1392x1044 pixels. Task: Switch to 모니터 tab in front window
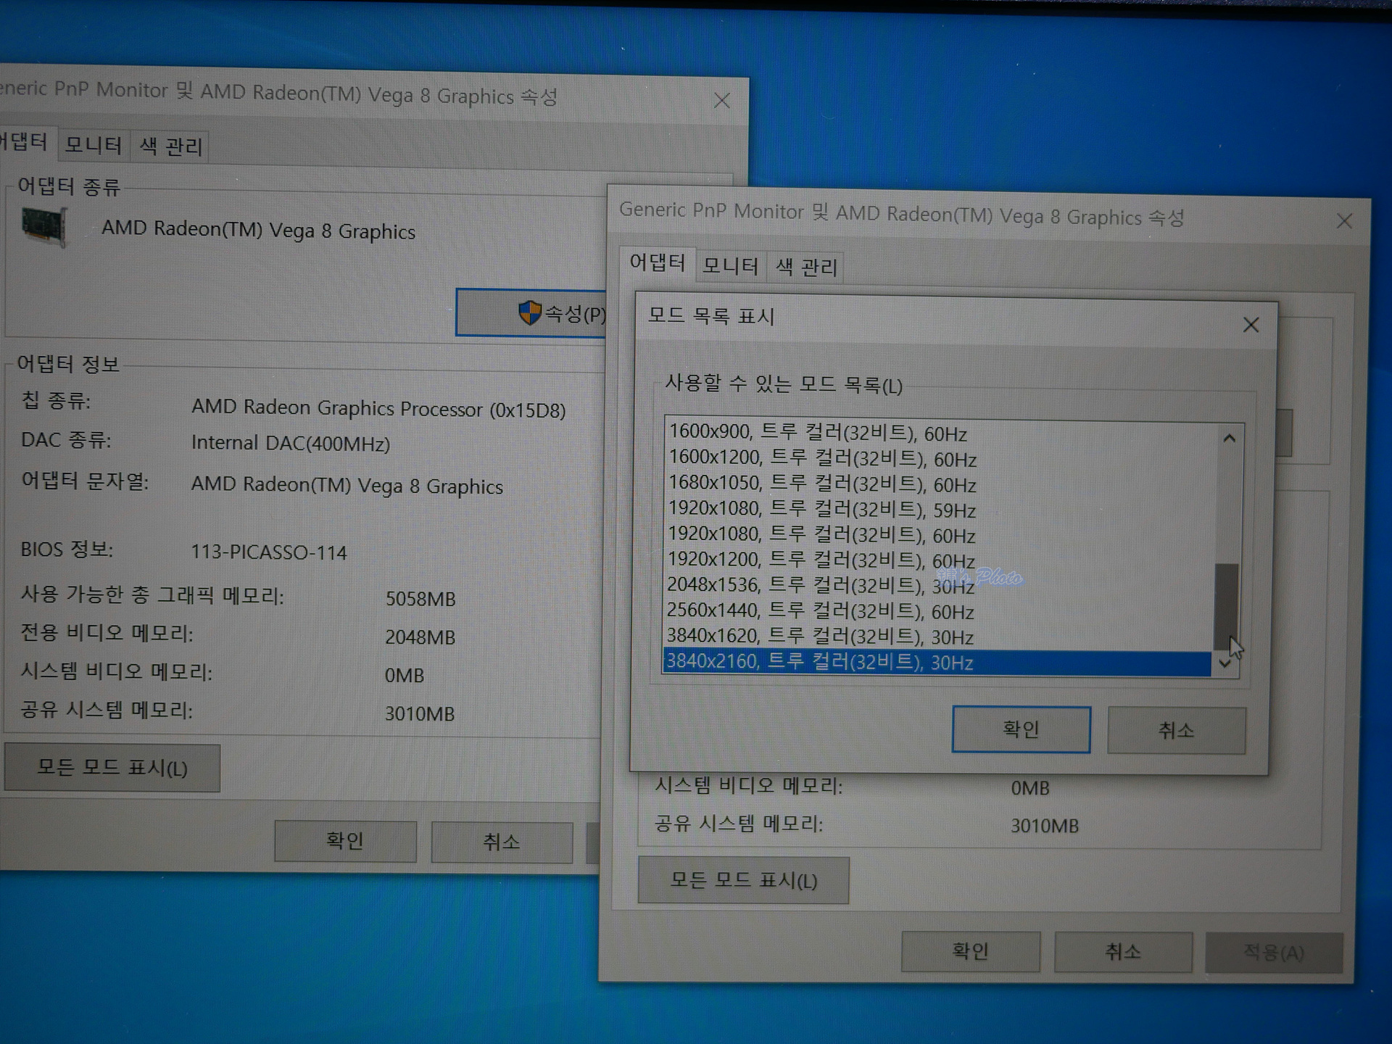[730, 266]
